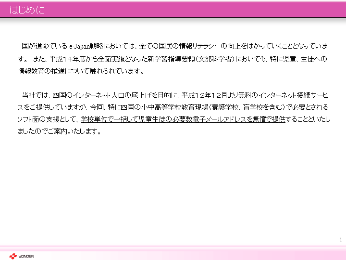Click the text 新学習指導要領(文部科学省)
Viewport: 346px width, 260px height.
(191, 59)
